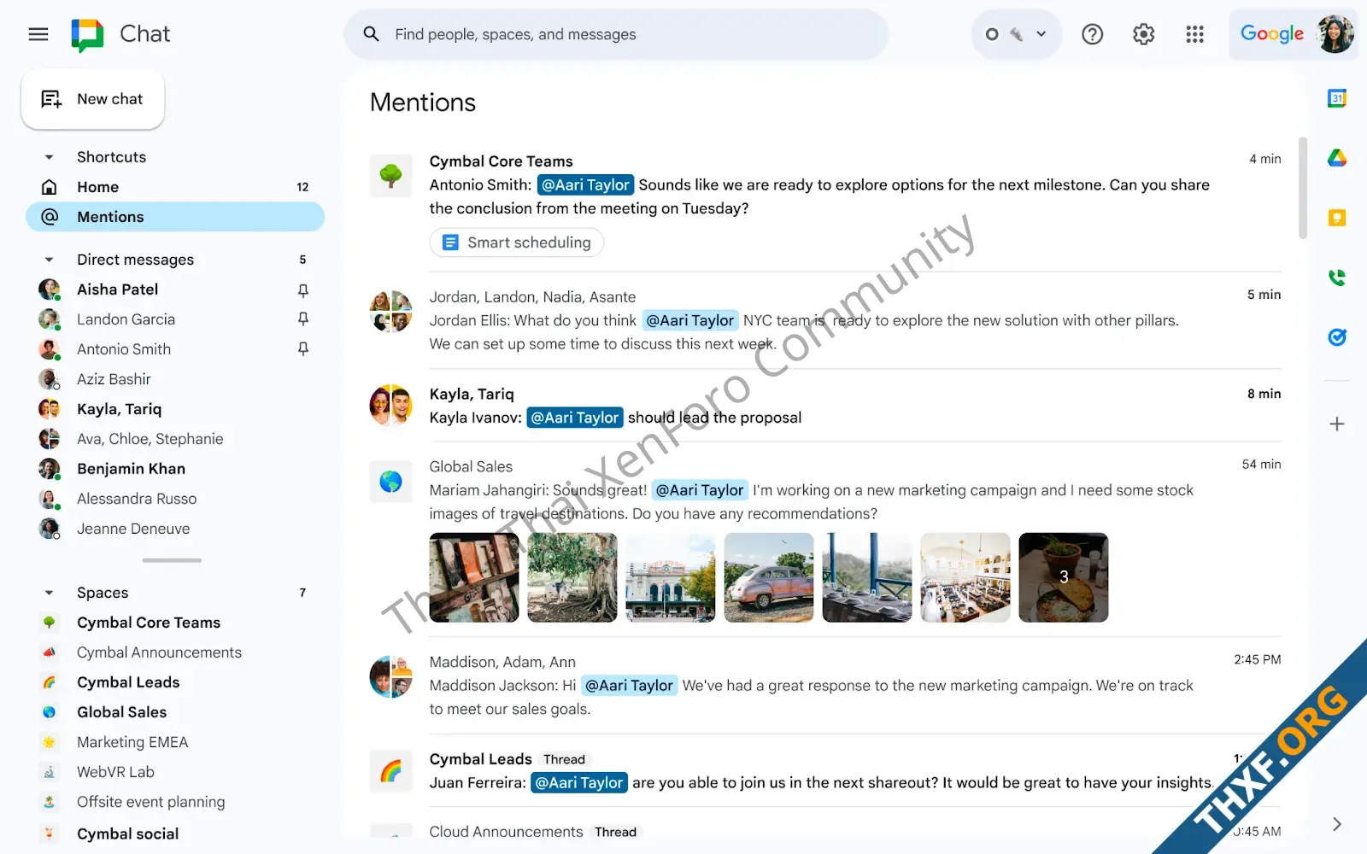Open the Help question mark icon

coord(1092,34)
